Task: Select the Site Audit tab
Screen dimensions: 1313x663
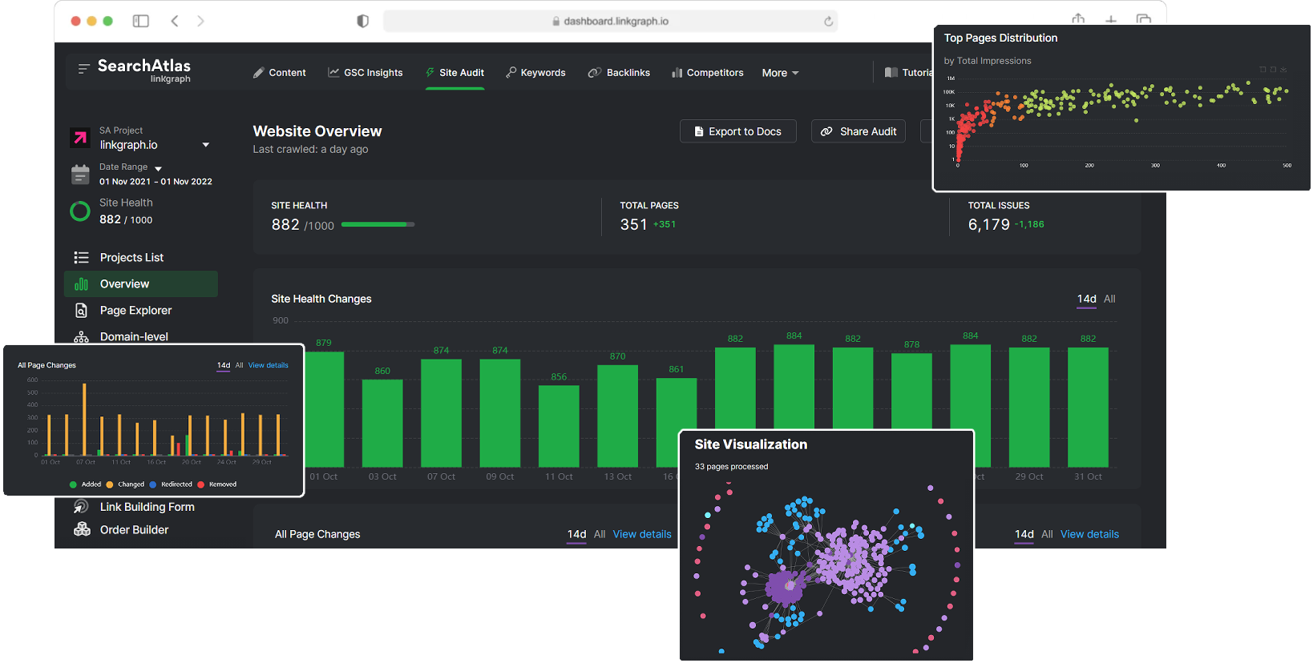Action: (x=455, y=73)
